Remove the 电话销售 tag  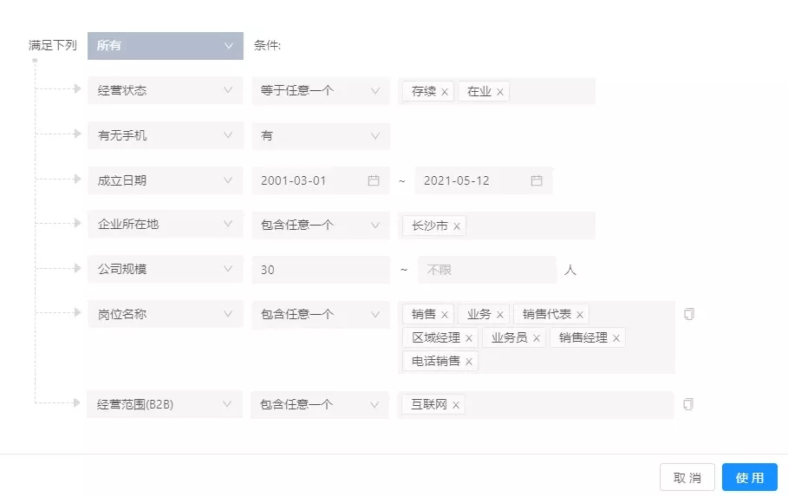point(468,362)
